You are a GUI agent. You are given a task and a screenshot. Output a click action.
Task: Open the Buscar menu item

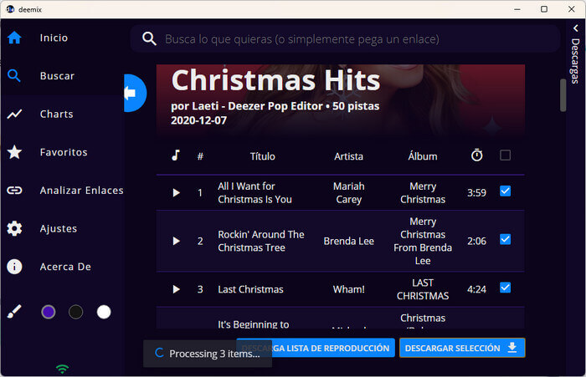click(63, 76)
